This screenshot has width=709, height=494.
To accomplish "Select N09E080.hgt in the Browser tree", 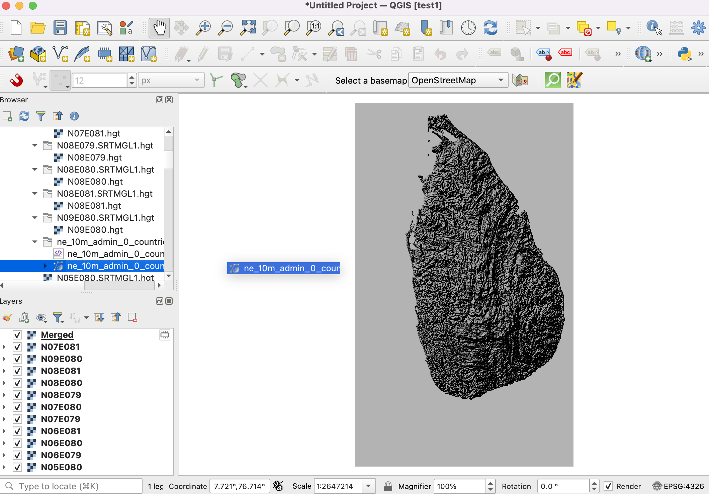I will point(95,230).
